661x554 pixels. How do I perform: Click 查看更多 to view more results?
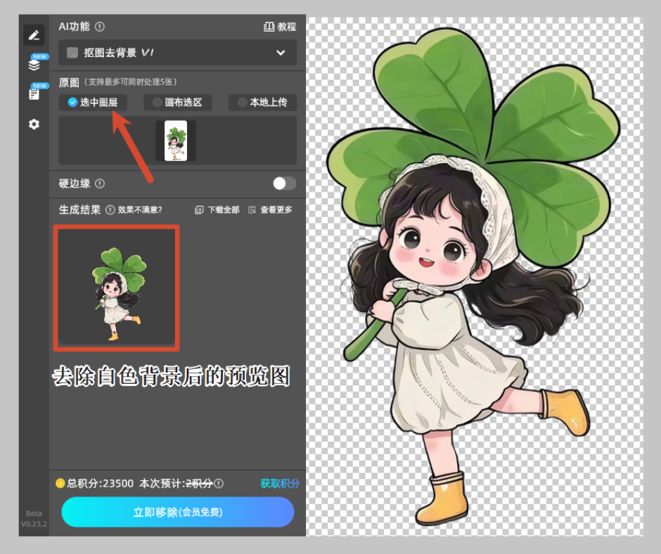coord(270,210)
